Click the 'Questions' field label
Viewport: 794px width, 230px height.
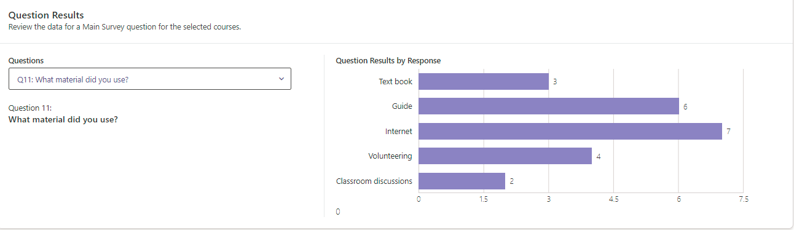tap(26, 61)
